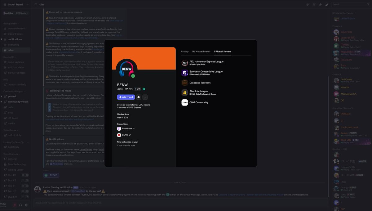Click the CMG Community server icon
This screenshot has width=372, height=211.
184,102
